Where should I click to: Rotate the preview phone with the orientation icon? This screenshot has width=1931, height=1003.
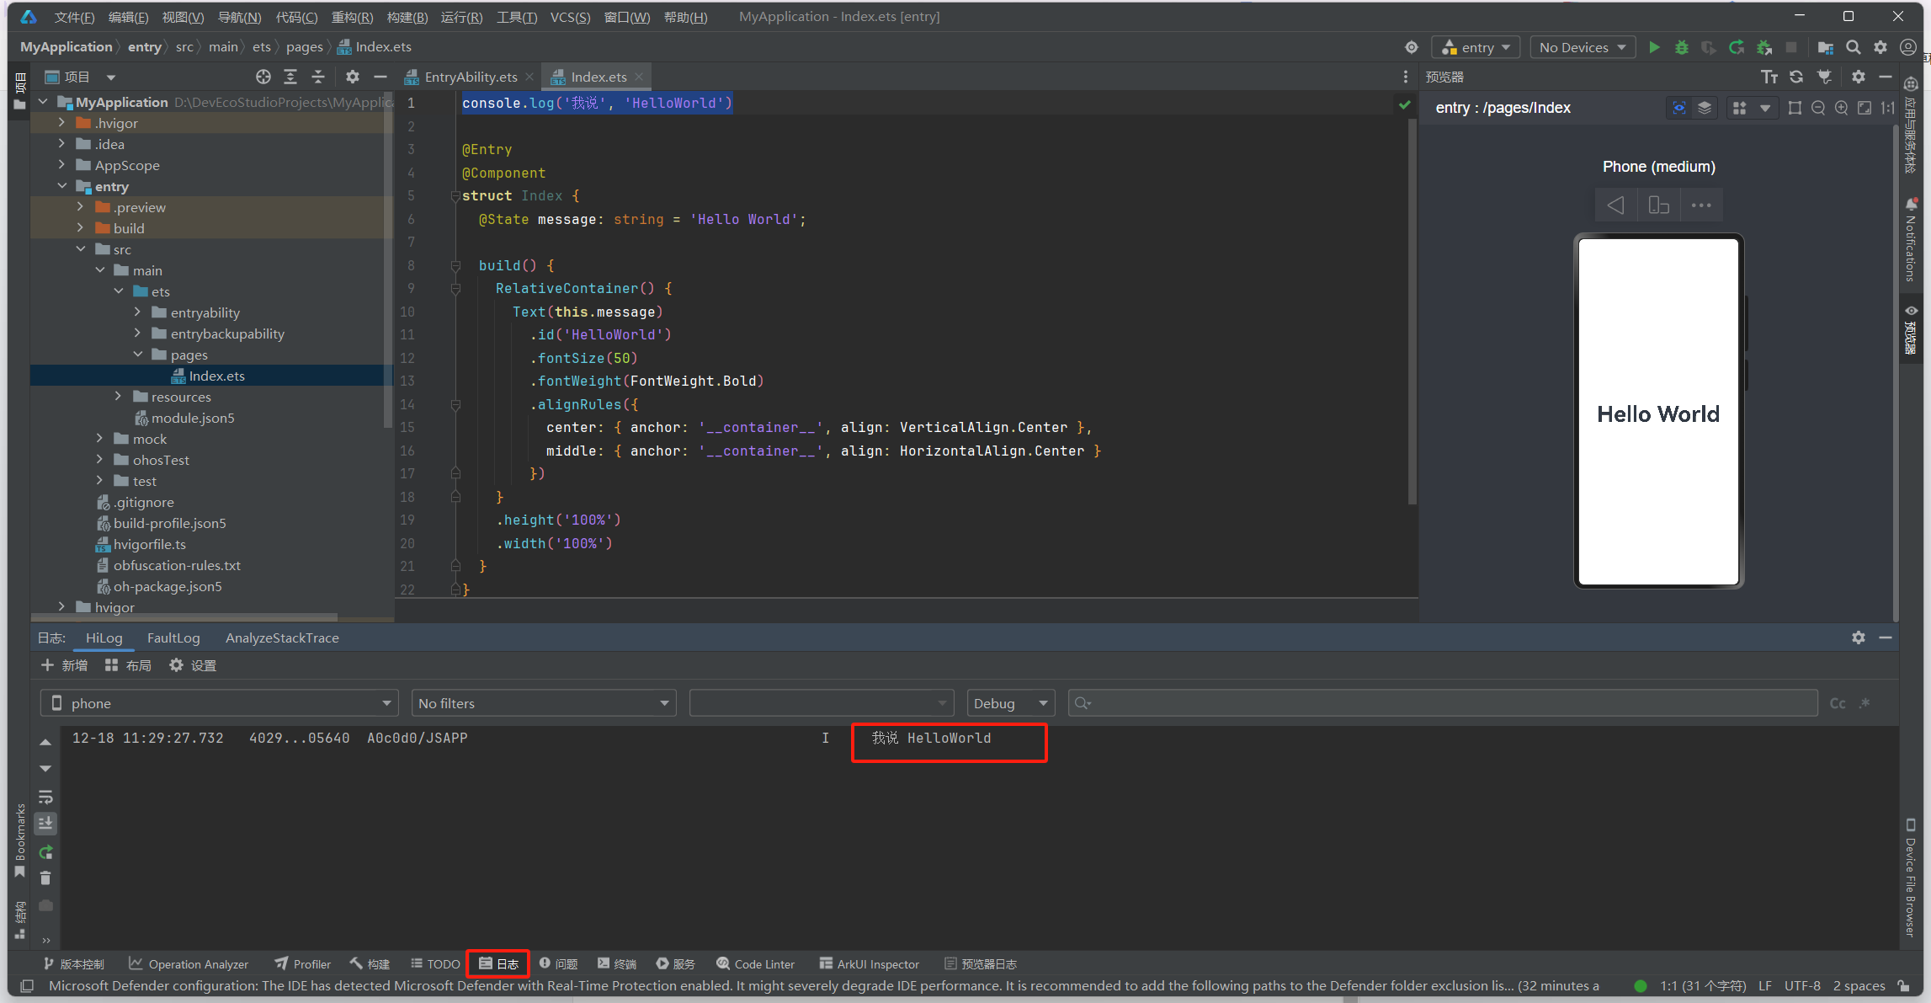point(1658,205)
